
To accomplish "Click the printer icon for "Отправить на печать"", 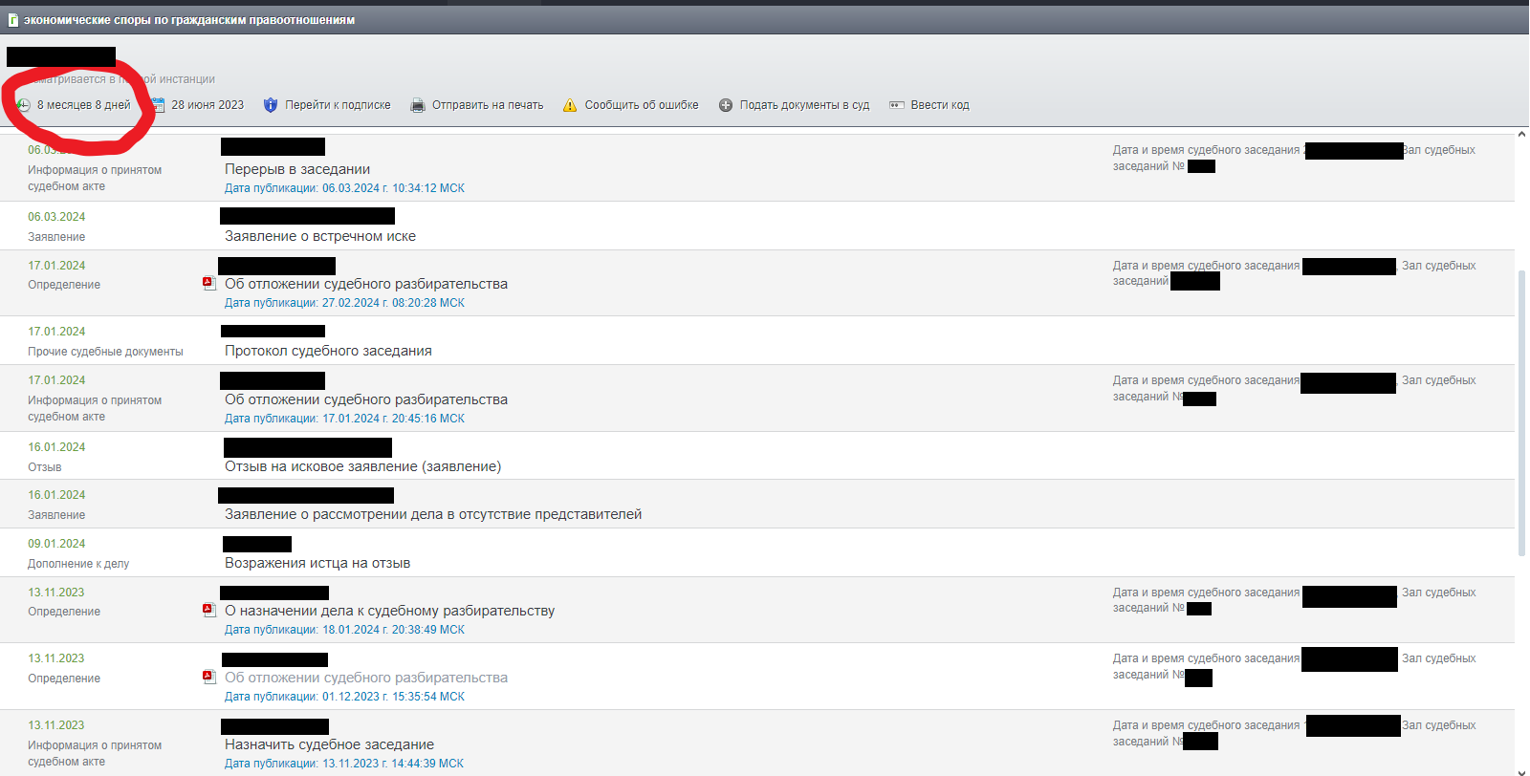I will pos(418,105).
